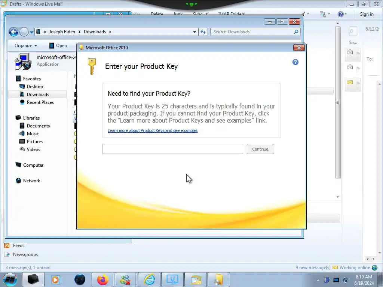Screen dimensions: 383x287
Task: Click the Windows Live Mail taskbar icon
Action: point(196,280)
